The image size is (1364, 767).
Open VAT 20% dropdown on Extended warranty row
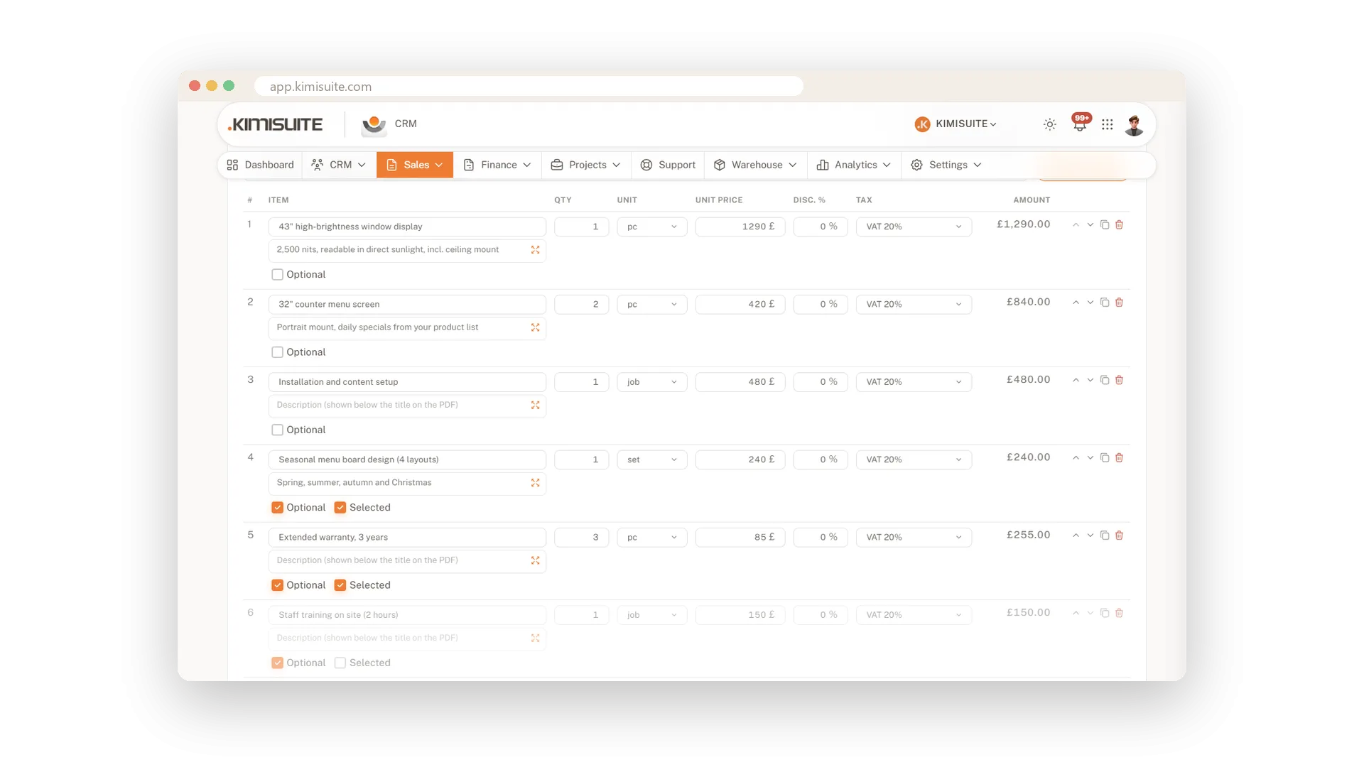click(x=914, y=537)
